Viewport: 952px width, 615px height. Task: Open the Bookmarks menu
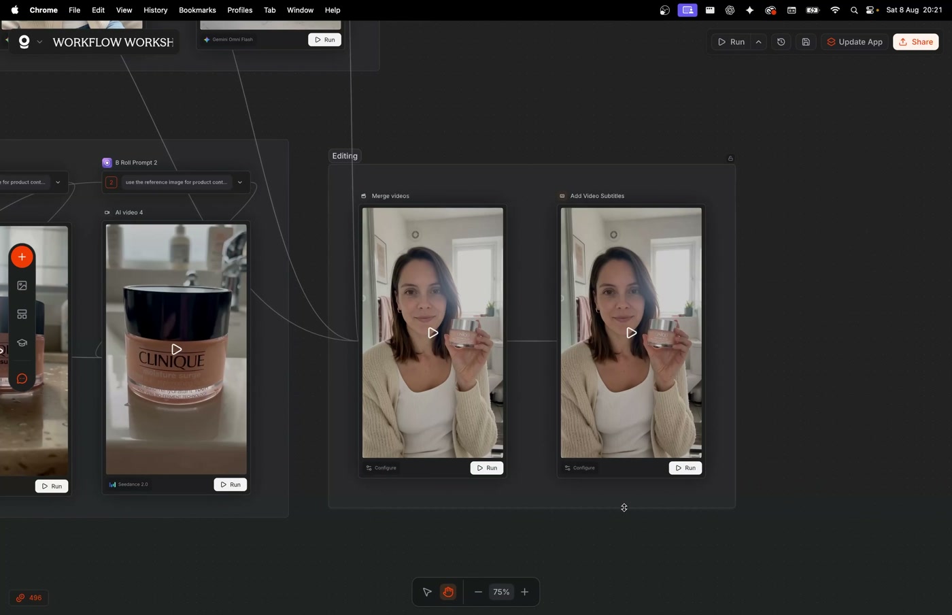[197, 10]
